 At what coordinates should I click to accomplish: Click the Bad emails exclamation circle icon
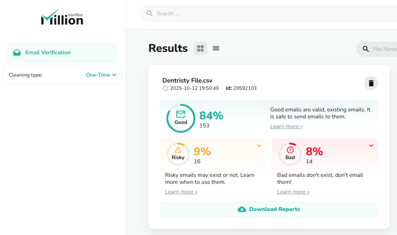coord(290,154)
